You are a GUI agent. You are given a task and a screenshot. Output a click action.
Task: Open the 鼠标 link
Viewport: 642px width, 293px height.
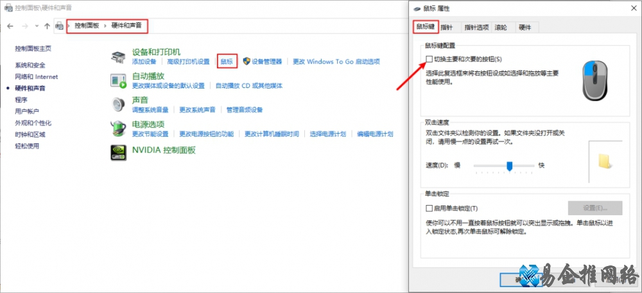(x=227, y=62)
